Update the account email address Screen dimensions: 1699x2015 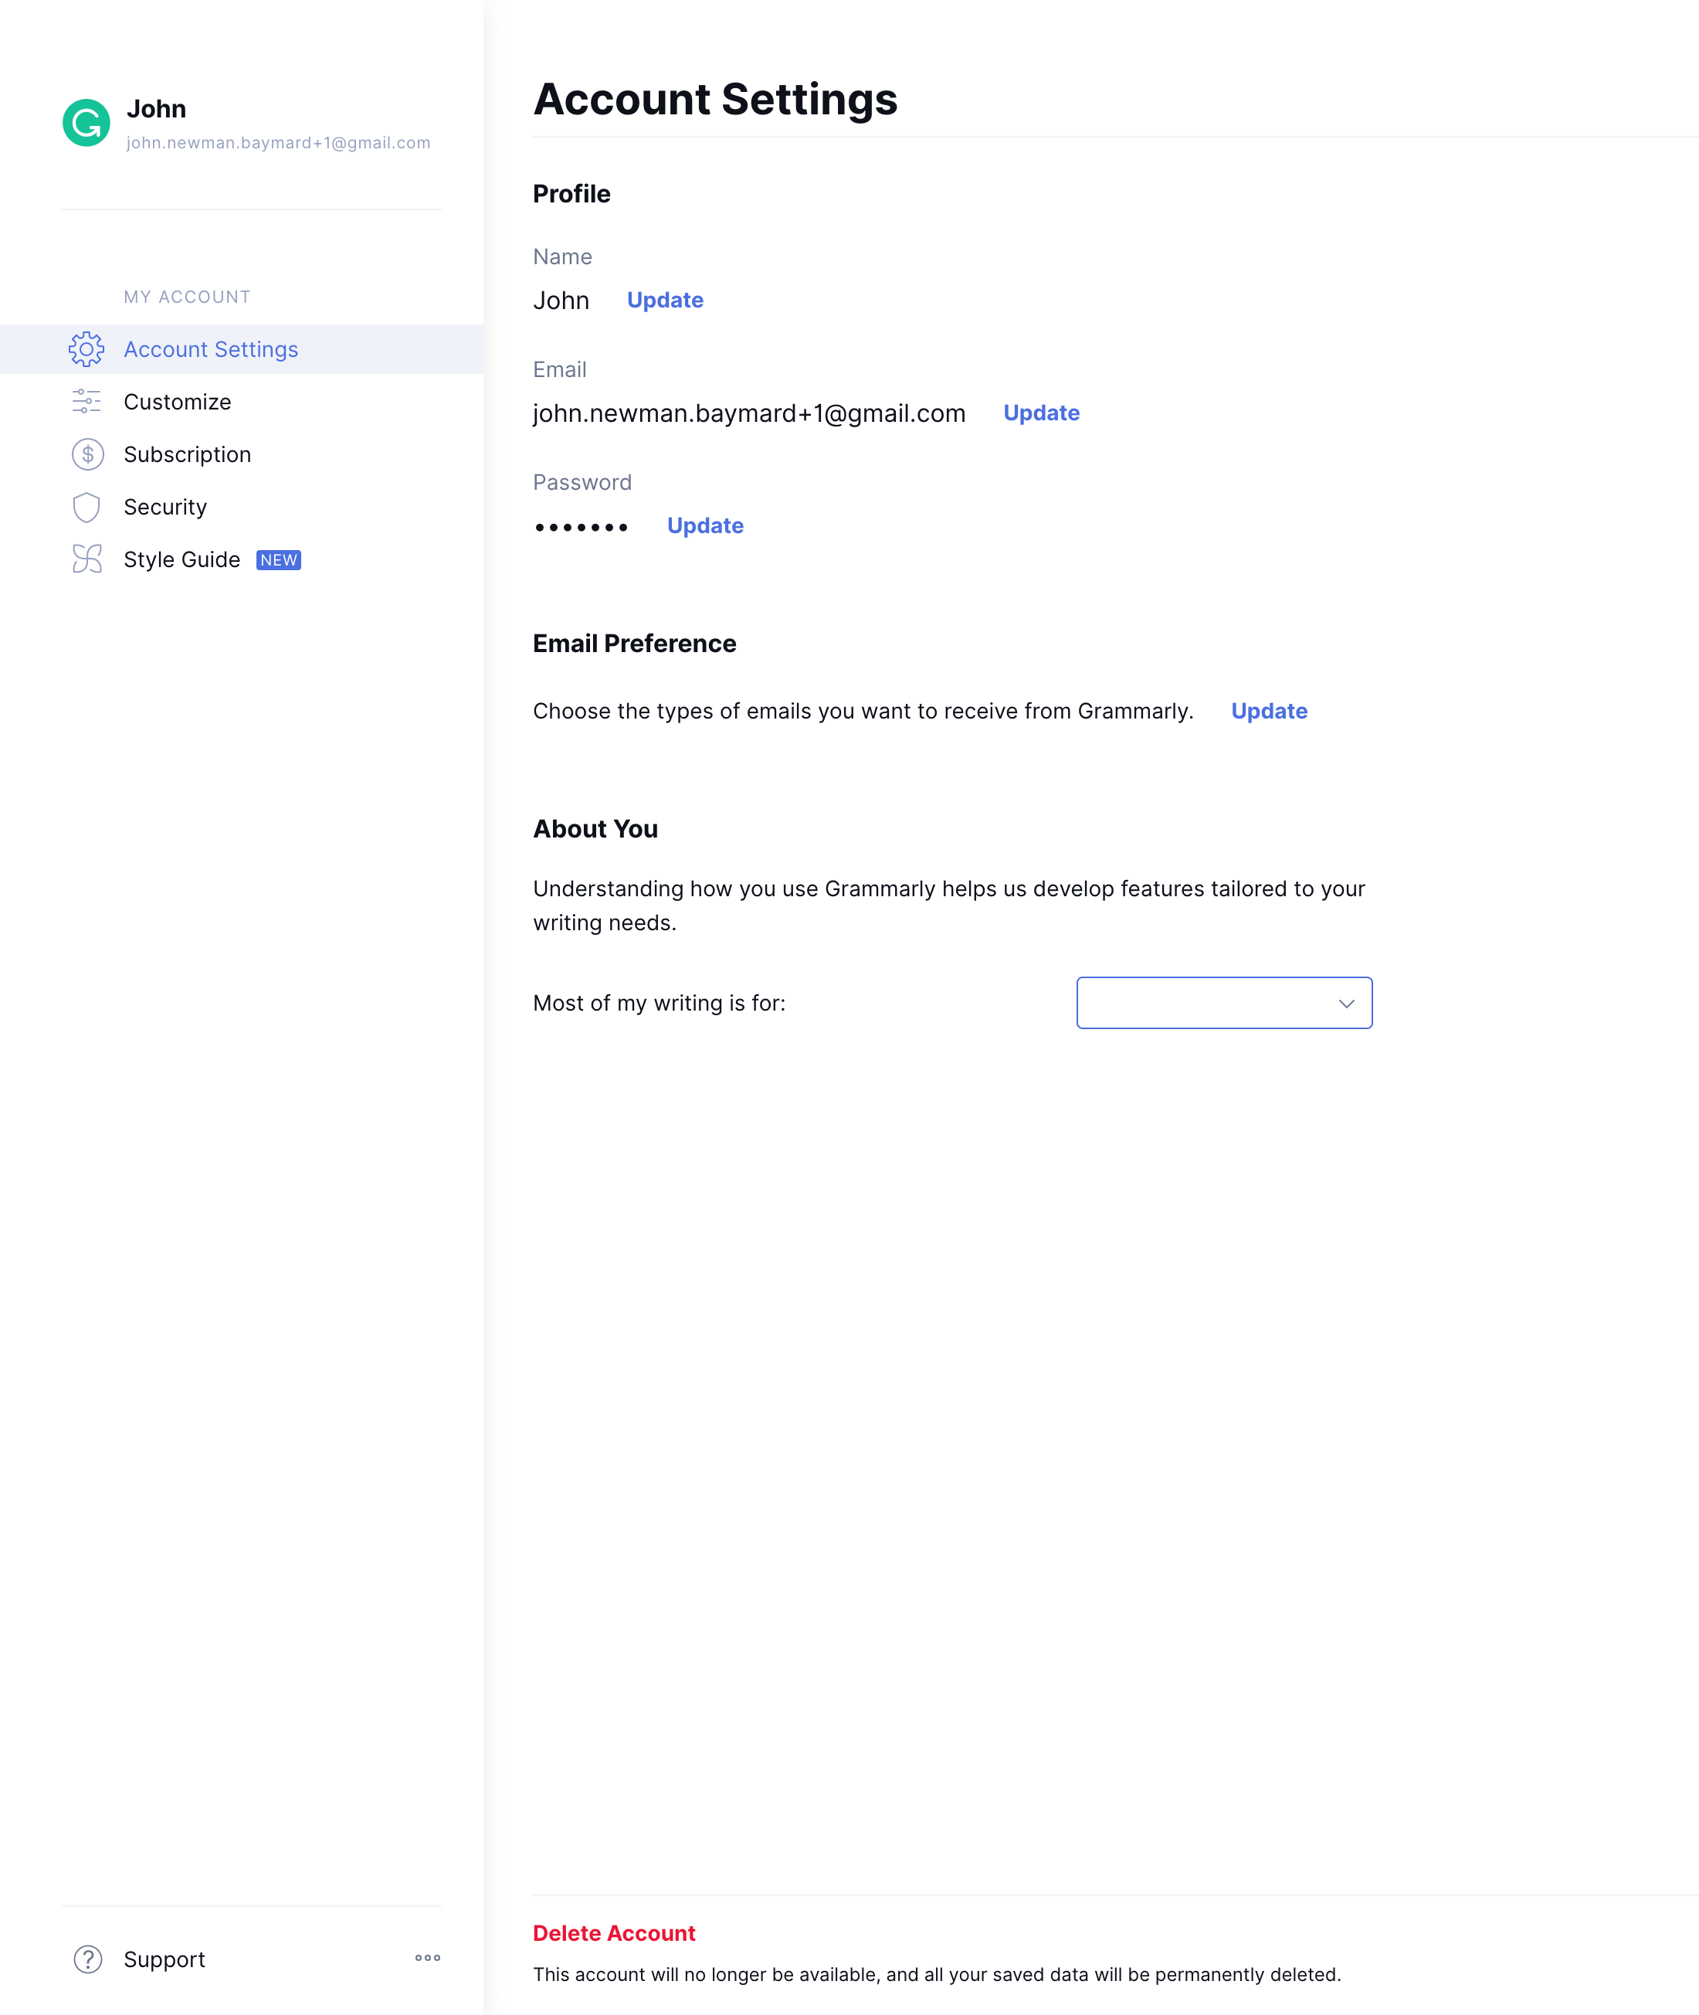tap(1042, 413)
